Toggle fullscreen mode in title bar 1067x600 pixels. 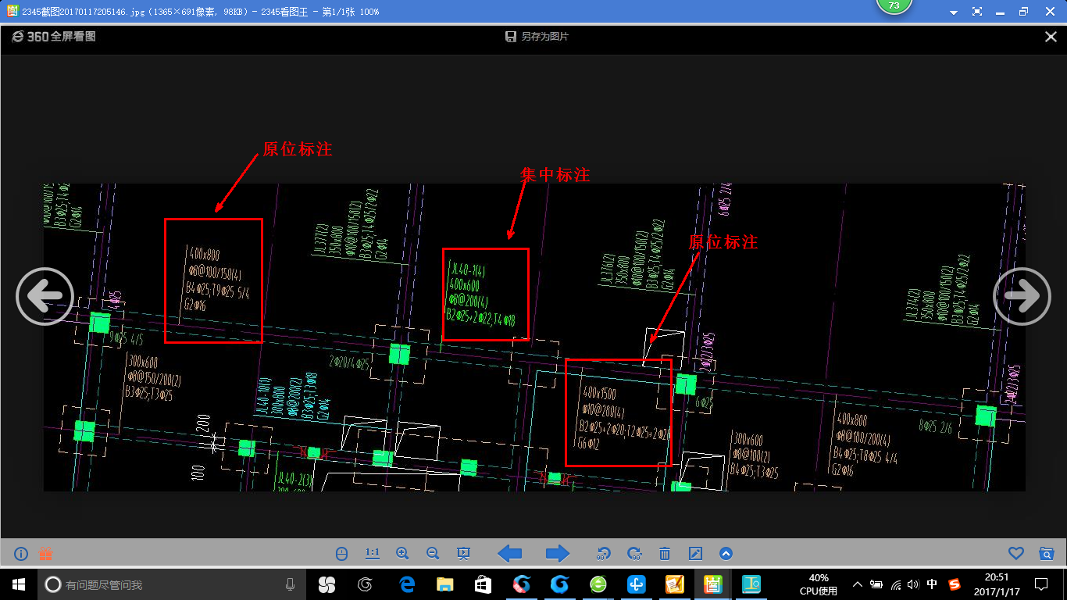pyautogui.click(x=977, y=12)
